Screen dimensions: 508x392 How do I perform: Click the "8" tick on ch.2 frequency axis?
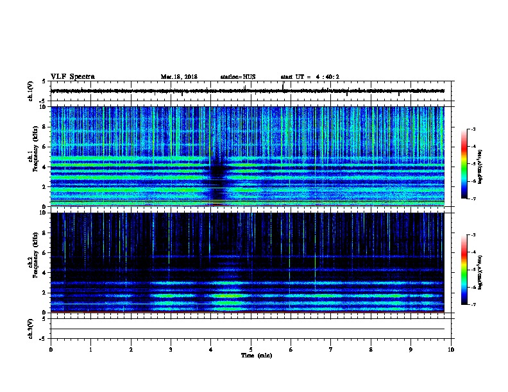46,233
